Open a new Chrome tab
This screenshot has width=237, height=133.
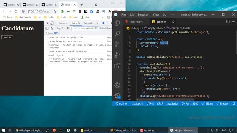pos(81,5)
